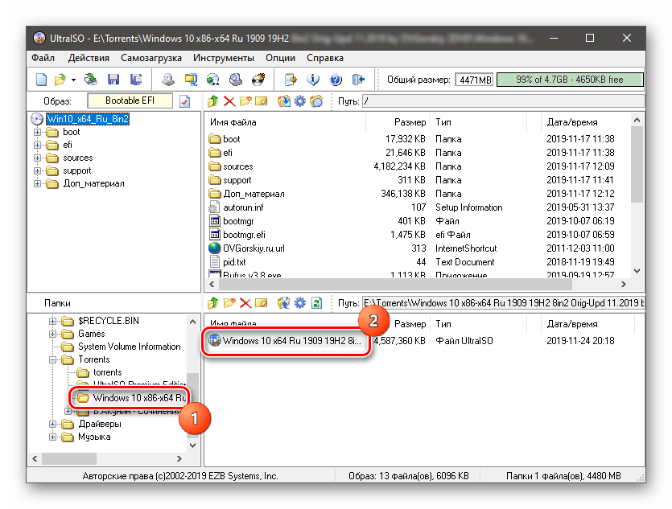Select the Make CD/DVD image drive icon
This screenshot has width=672, height=509.
[168, 79]
